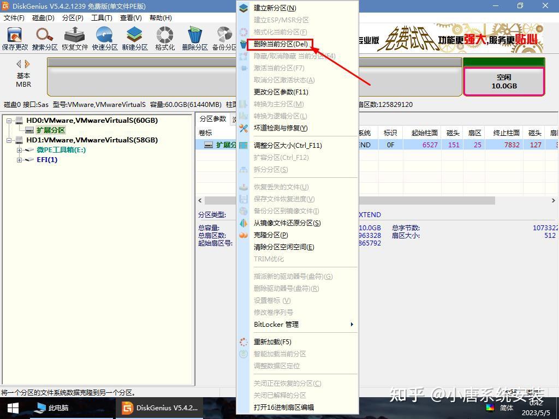
Task: Expand the 微PE工具箱(E:) node
Action: (x=19, y=150)
